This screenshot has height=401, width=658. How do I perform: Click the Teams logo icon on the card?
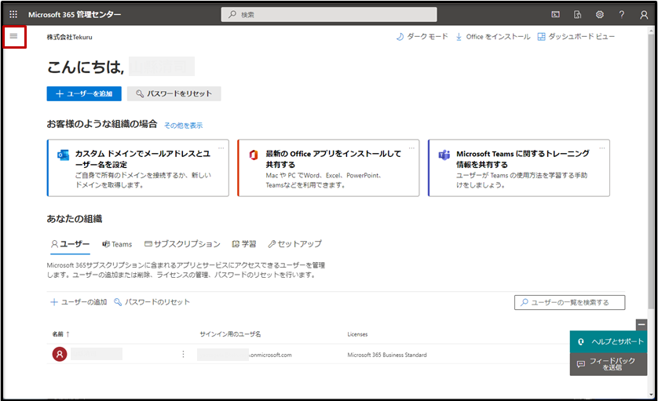click(444, 155)
